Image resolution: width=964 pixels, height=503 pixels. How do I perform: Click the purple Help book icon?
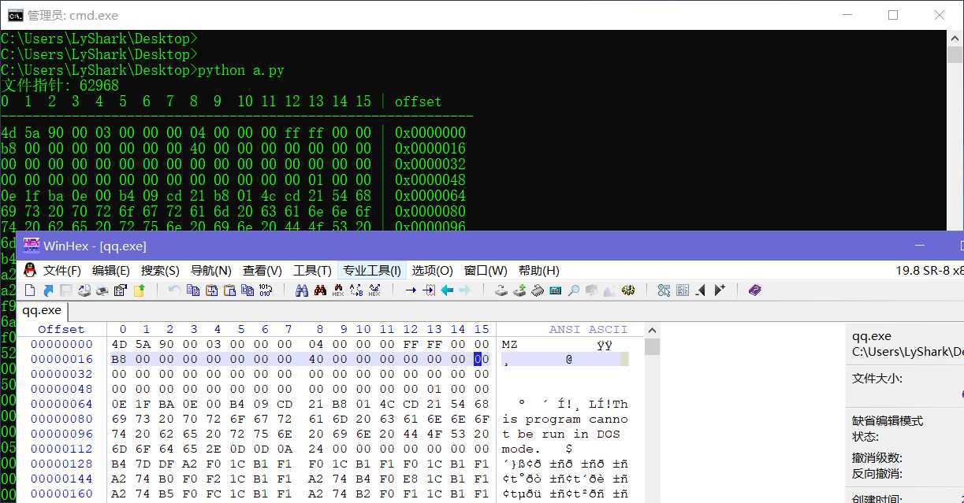[755, 290]
